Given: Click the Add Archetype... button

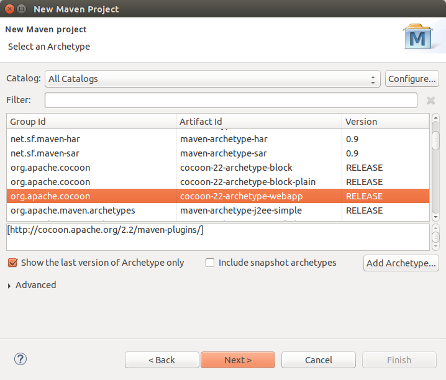Looking at the screenshot, I should tap(401, 263).
